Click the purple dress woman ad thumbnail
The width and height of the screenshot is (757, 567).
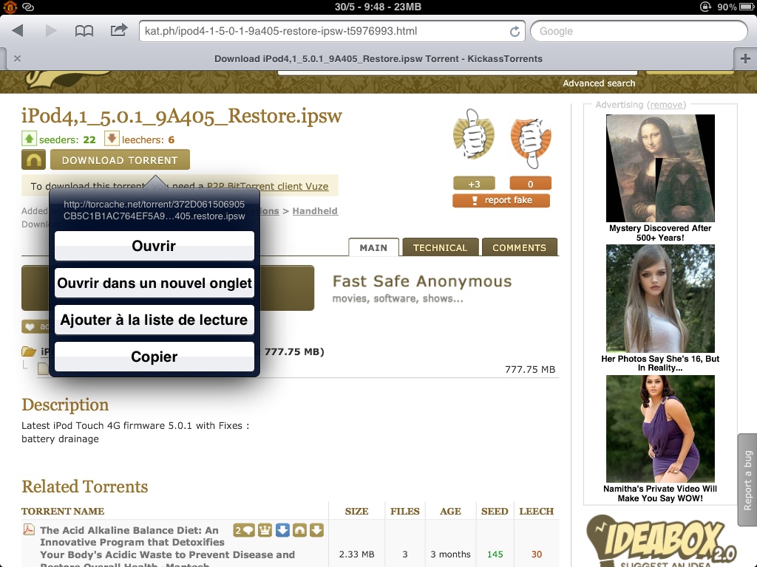(660, 429)
